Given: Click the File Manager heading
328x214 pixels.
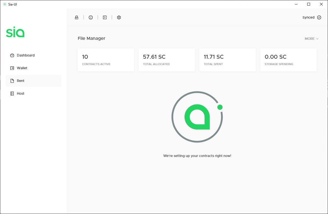Looking at the screenshot, I should pyautogui.click(x=92, y=38).
